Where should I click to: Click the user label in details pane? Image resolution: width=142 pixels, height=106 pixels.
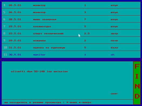[114, 94]
